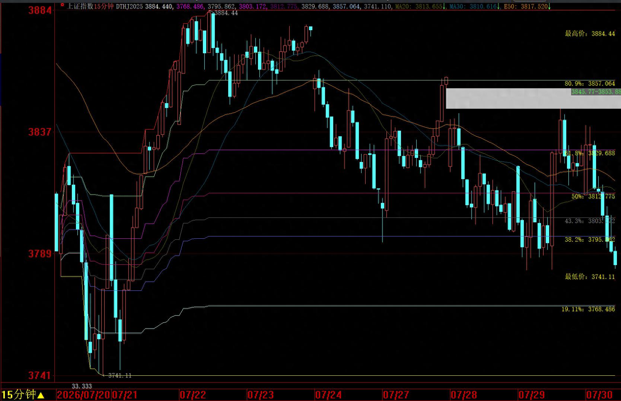Select the DTHJ2025 indicator name
This screenshot has width=621, height=401.
pyautogui.click(x=129, y=6)
